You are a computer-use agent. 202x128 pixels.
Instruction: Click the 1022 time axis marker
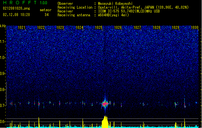[x=41, y=28]
